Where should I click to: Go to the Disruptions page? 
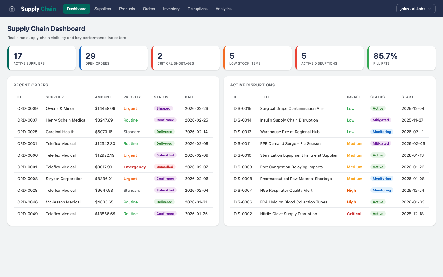198,9
